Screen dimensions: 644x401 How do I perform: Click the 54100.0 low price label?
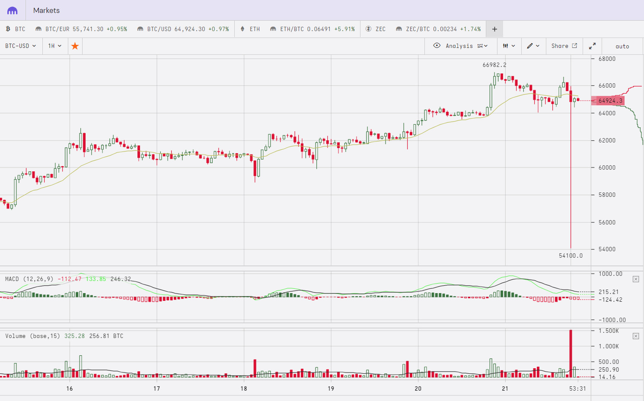[x=571, y=256]
